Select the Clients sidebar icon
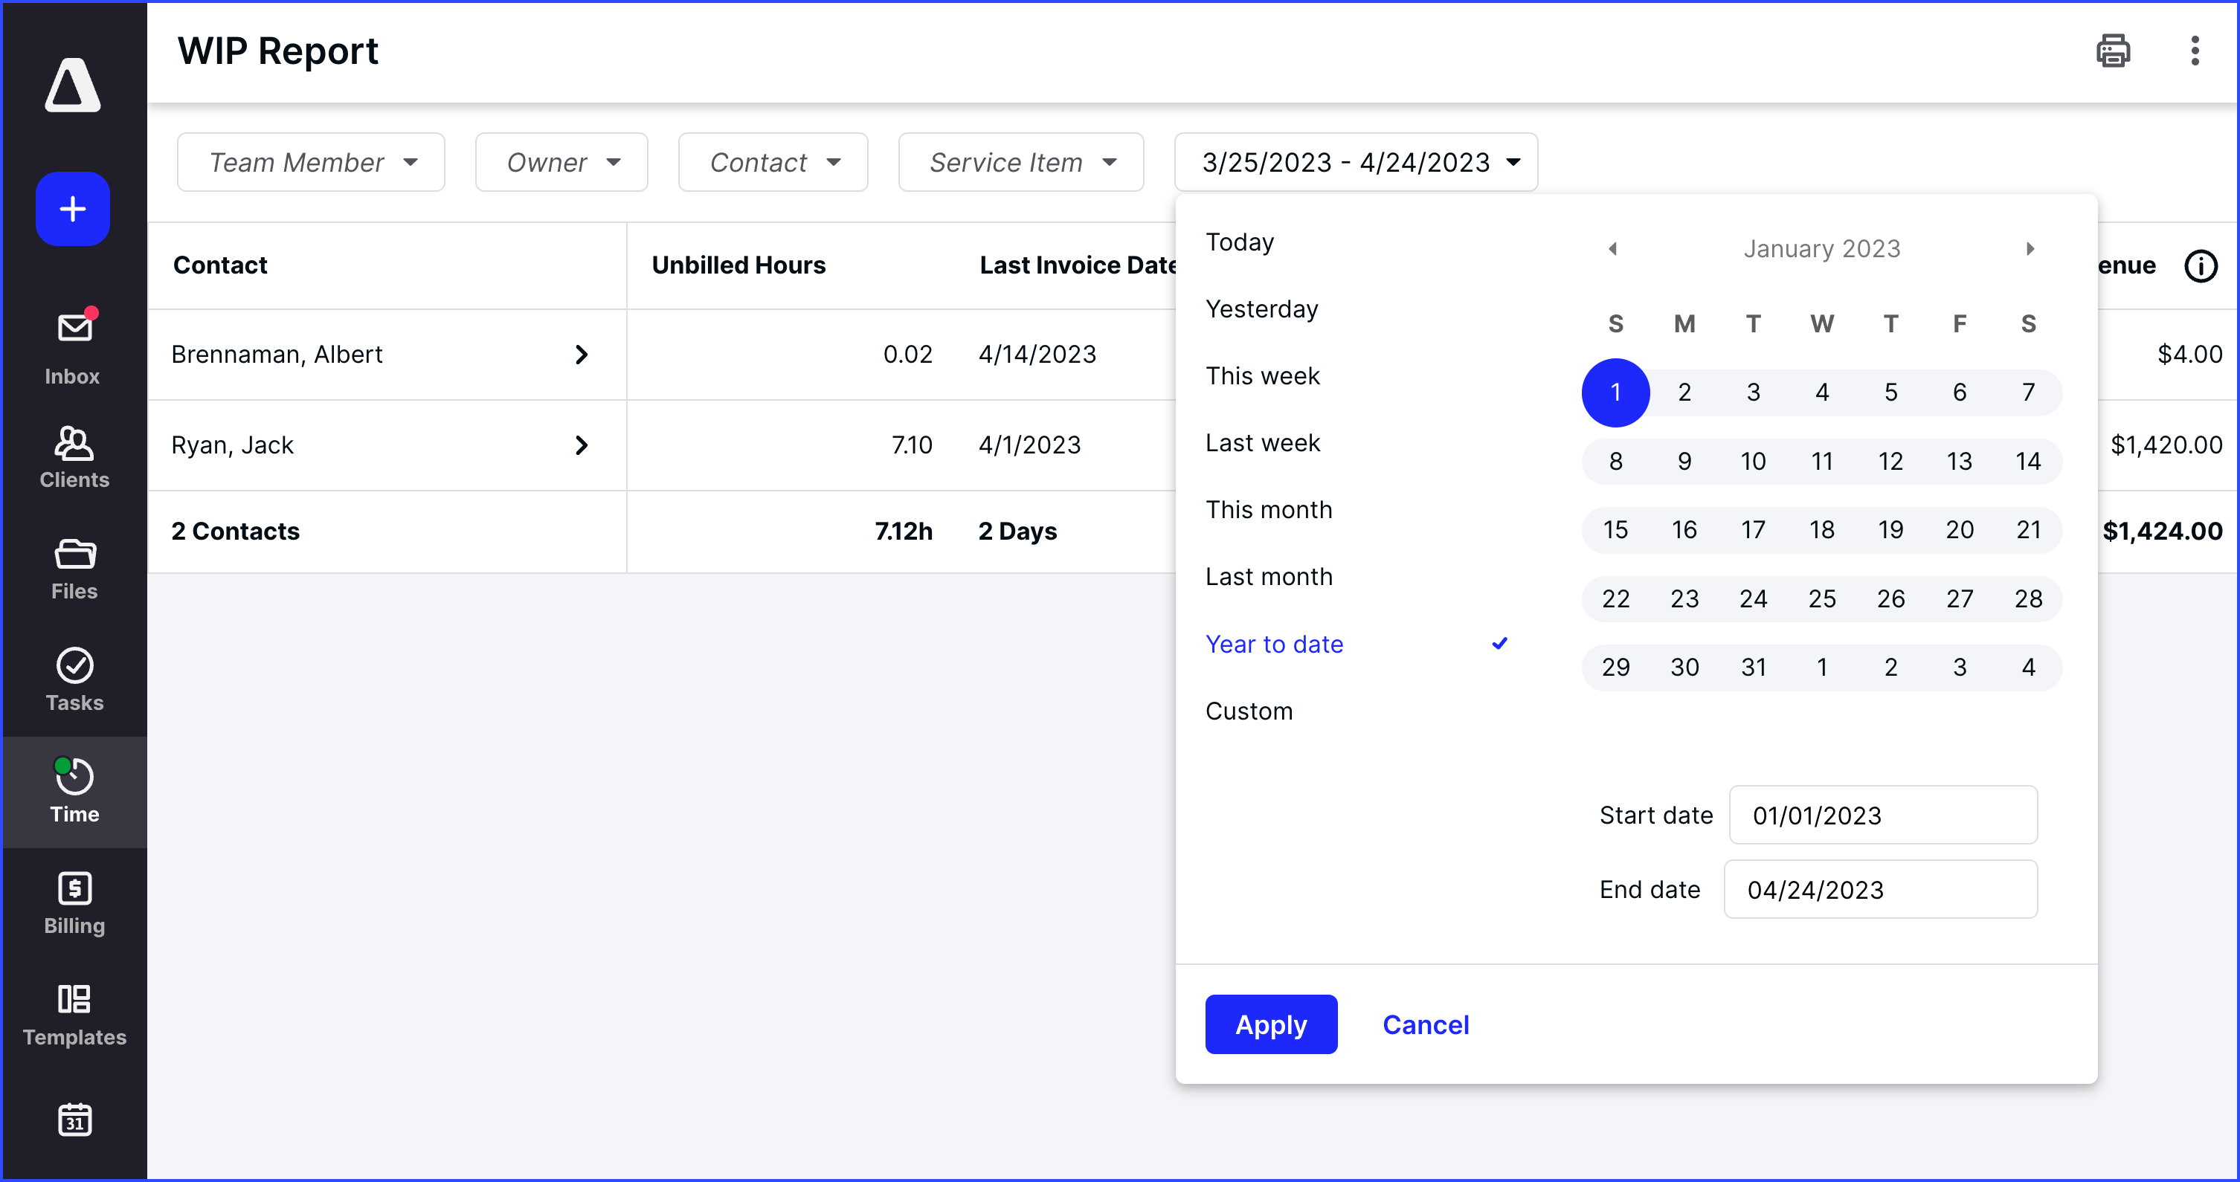The width and height of the screenshot is (2240, 1182). coord(73,456)
